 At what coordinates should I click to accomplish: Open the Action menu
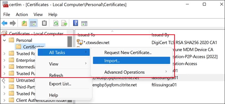click(22, 14)
